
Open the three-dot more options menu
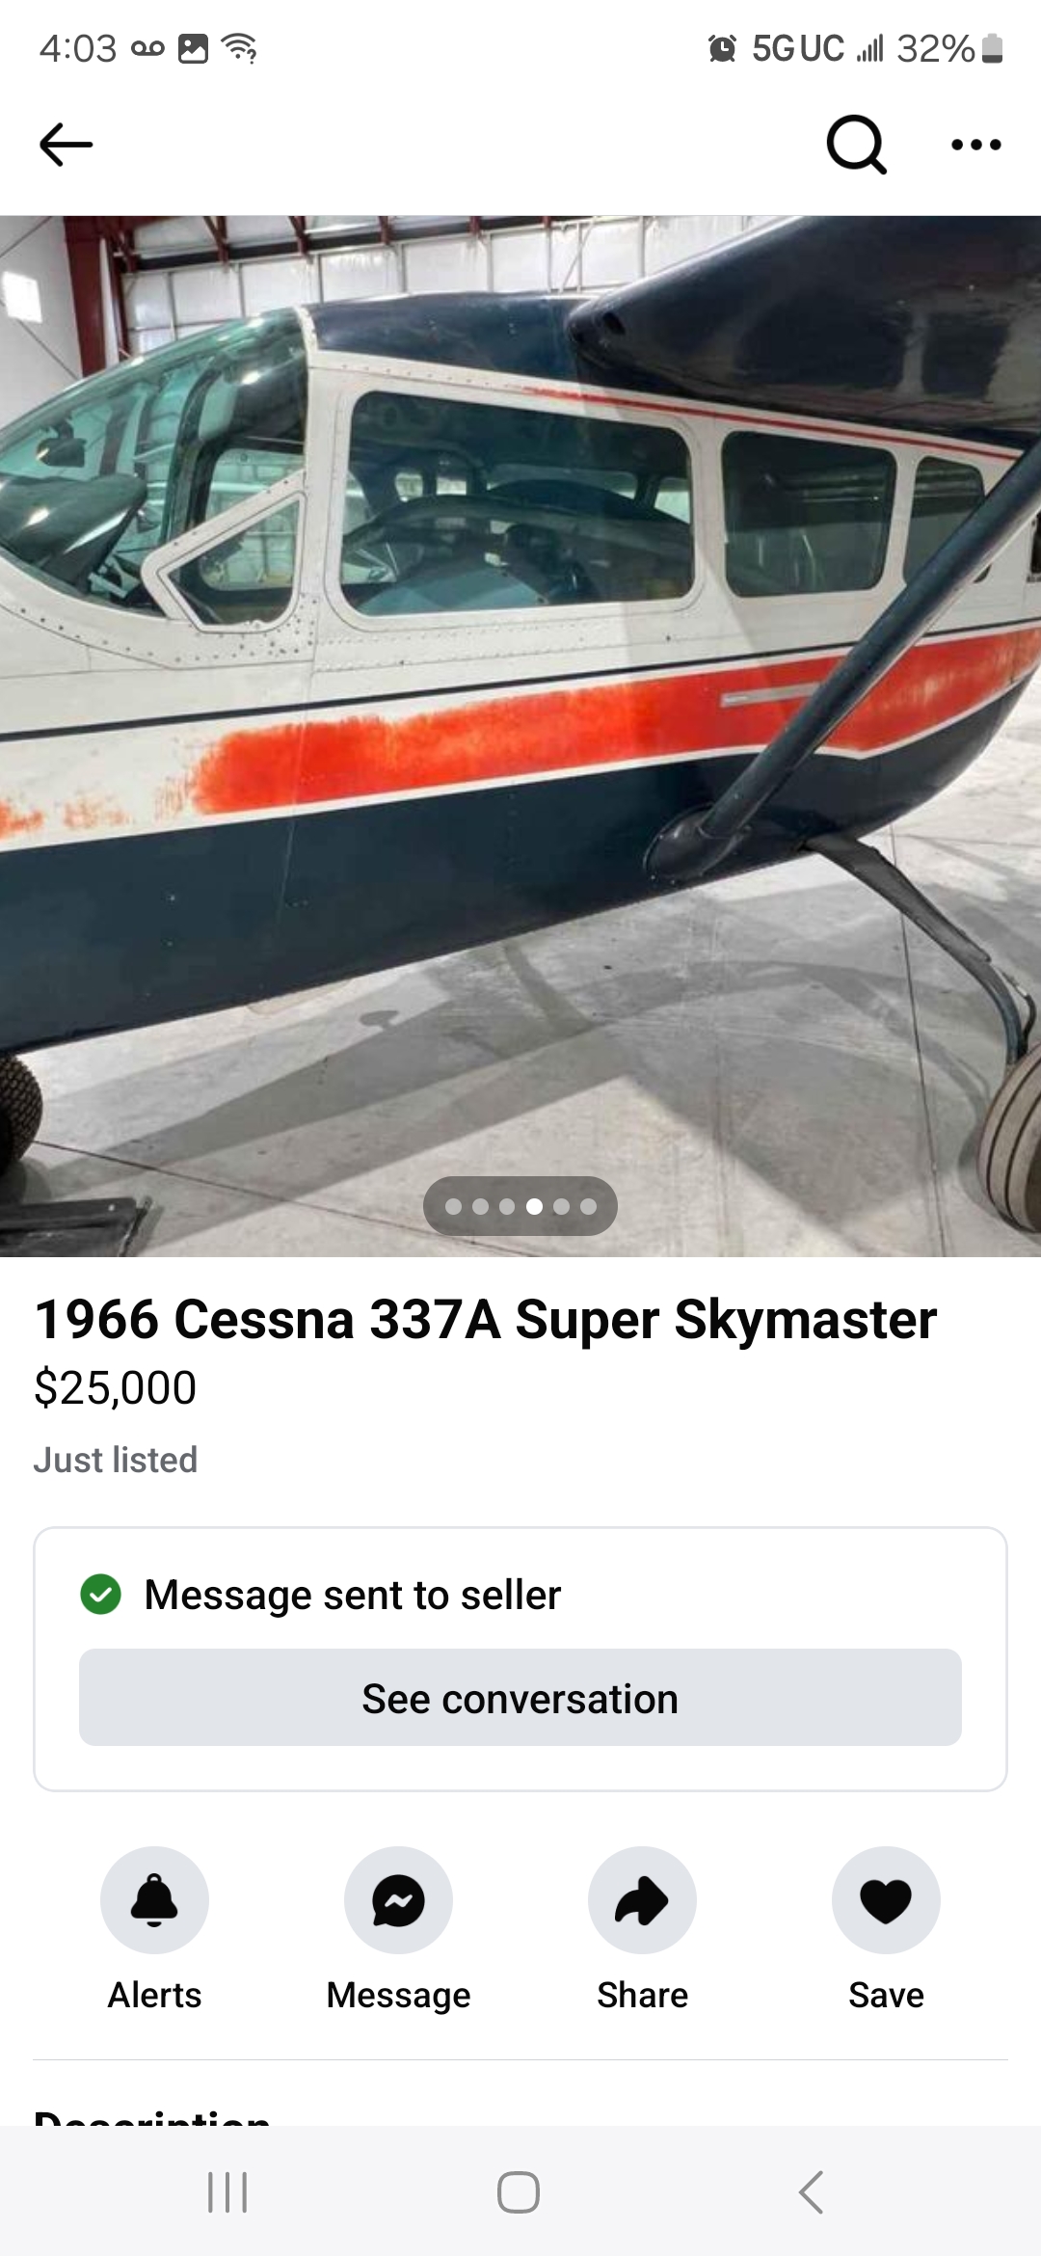tap(975, 145)
